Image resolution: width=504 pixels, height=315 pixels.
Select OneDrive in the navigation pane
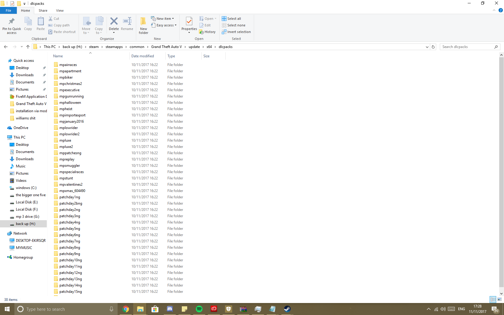coord(21,128)
